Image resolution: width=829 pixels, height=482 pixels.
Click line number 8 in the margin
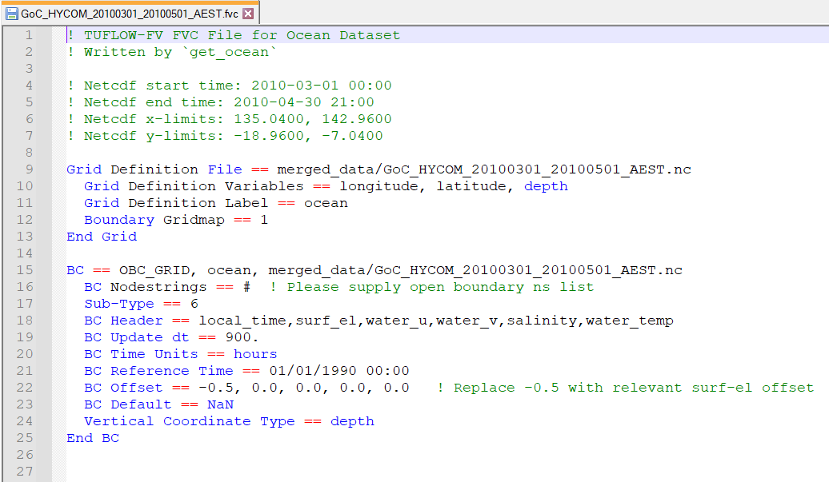(30, 153)
